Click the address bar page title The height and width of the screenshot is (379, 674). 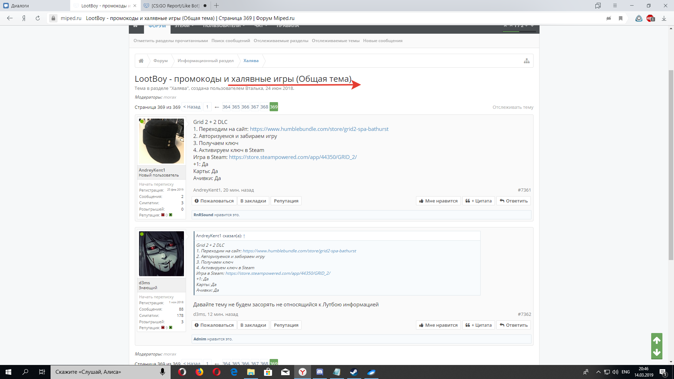point(190,18)
